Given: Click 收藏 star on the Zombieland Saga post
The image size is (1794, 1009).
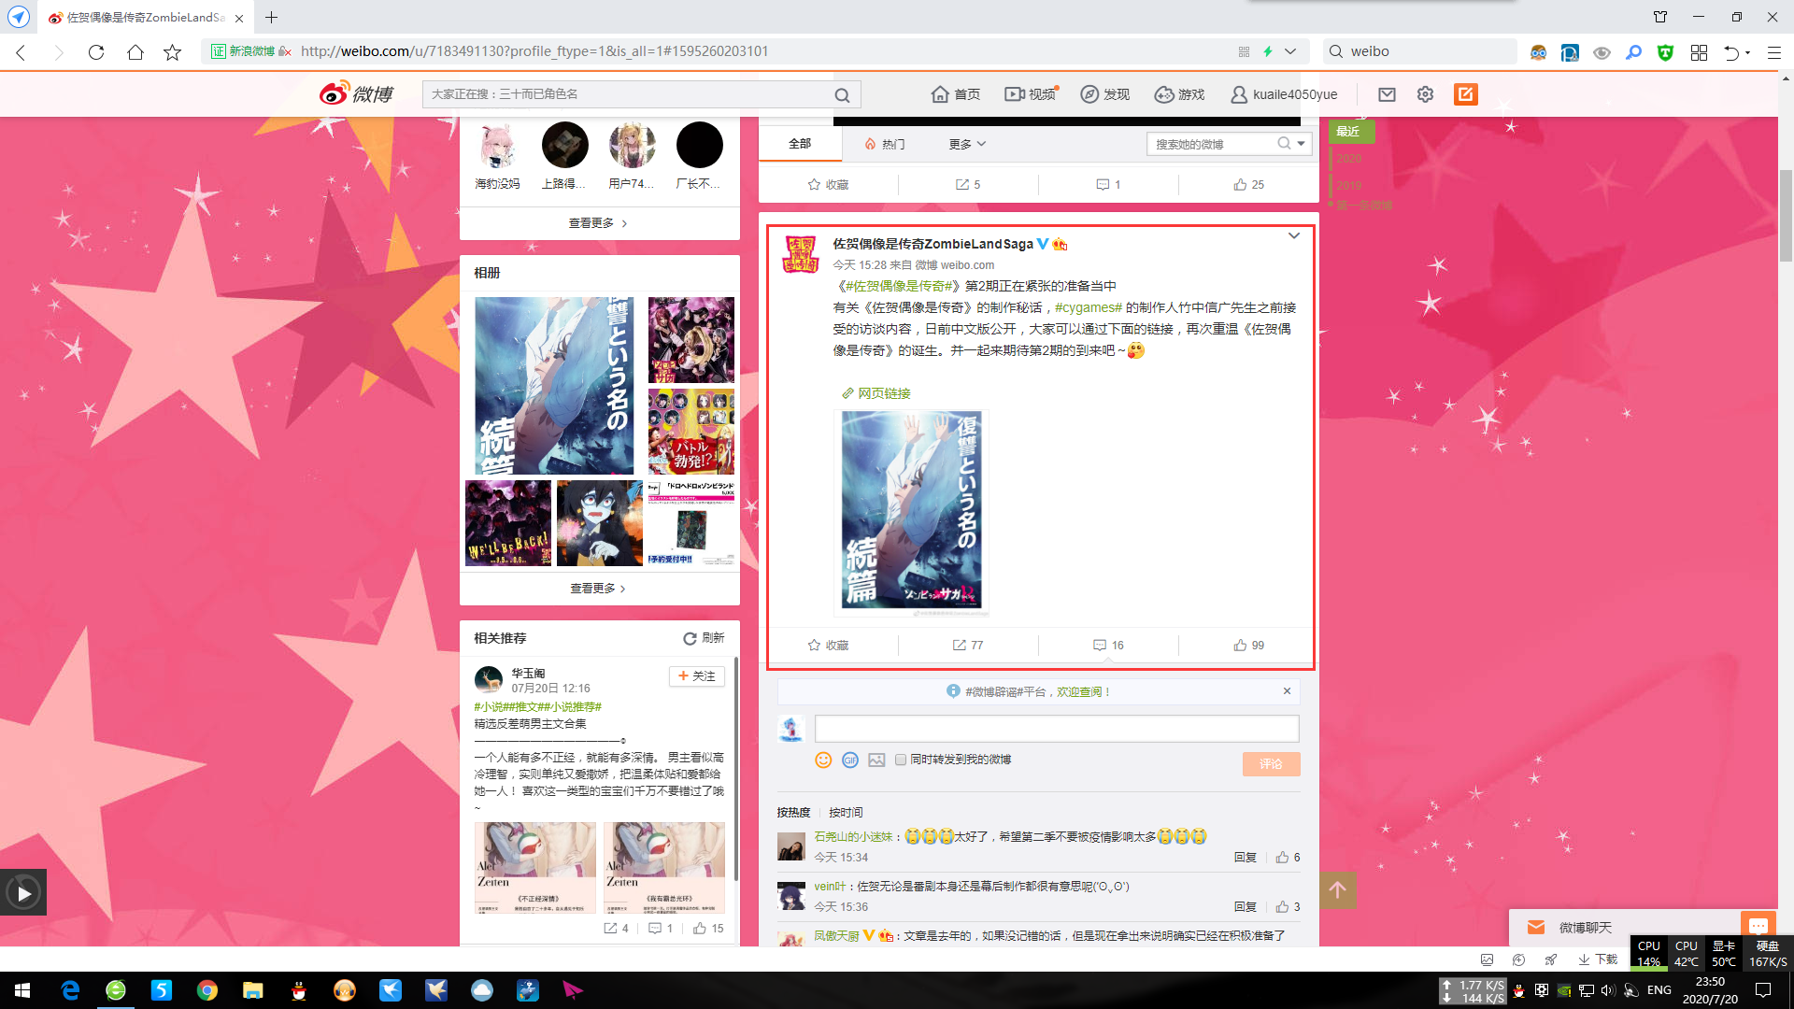Looking at the screenshot, I should coord(828,645).
